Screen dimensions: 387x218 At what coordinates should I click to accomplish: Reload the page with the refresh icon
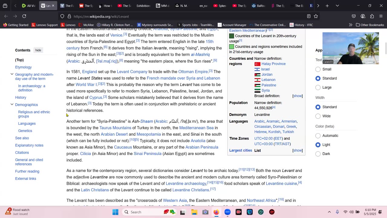click(24, 16)
